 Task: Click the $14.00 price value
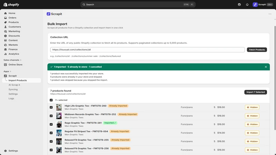(x=221, y=133)
